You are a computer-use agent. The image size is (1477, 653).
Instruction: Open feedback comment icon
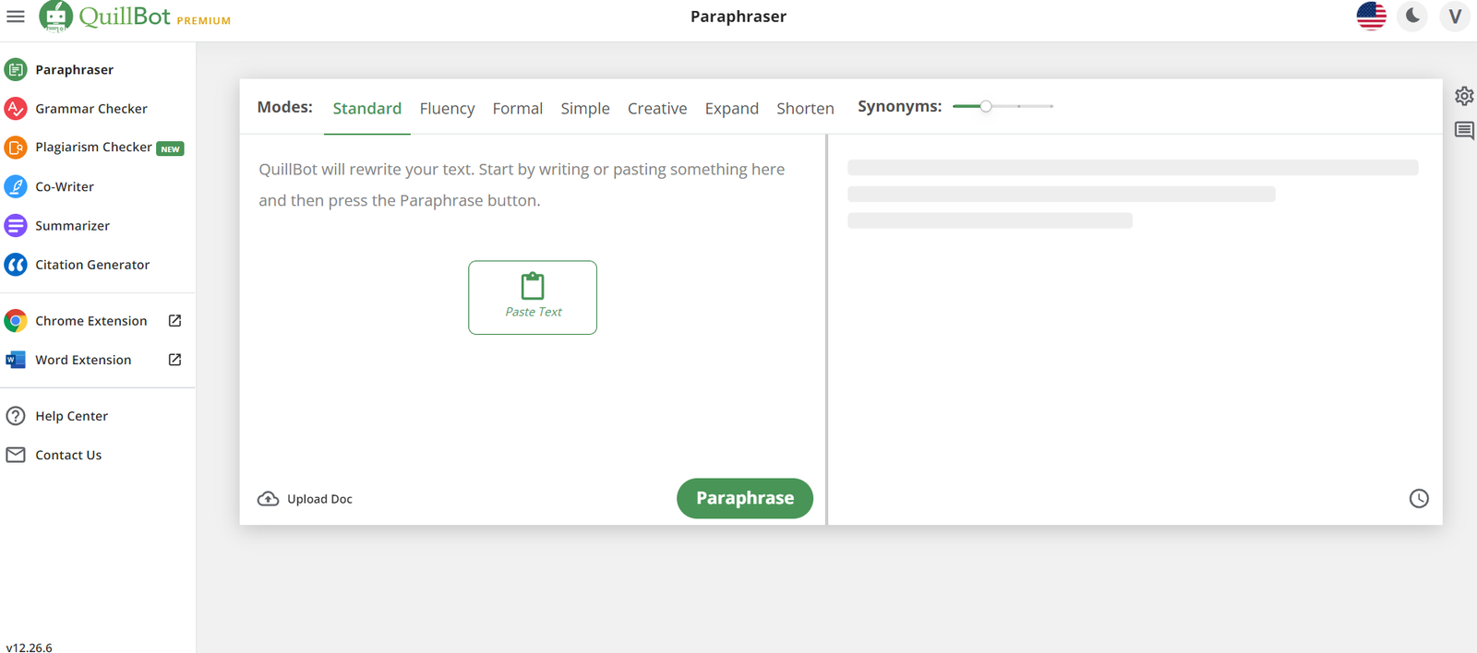pyautogui.click(x=1464, y=131)
